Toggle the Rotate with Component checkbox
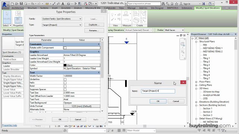The image size is (239, 134). pyautogui.click(x=65, y=48)
